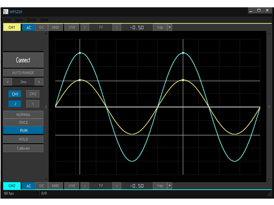Minimize the WFS210 window
This screenshot has width=274, height=205.
click(251, 10)
